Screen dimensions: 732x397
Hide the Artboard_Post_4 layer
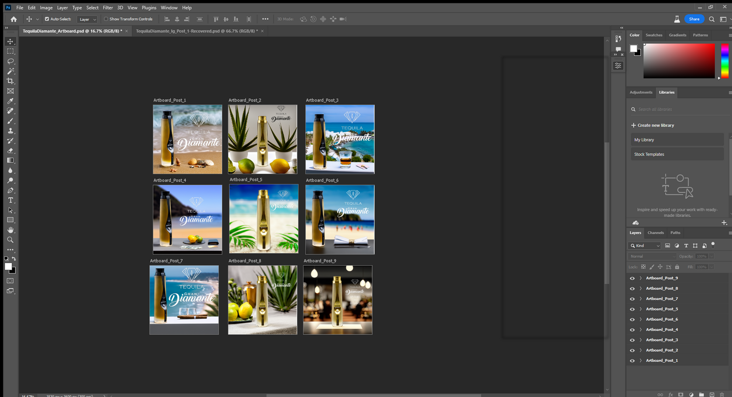(x=632, y=330)
